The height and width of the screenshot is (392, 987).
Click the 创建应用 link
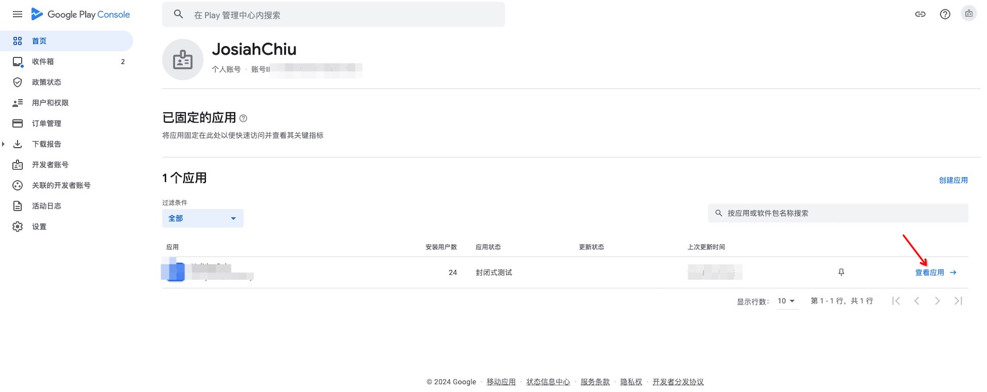(953, 180)
